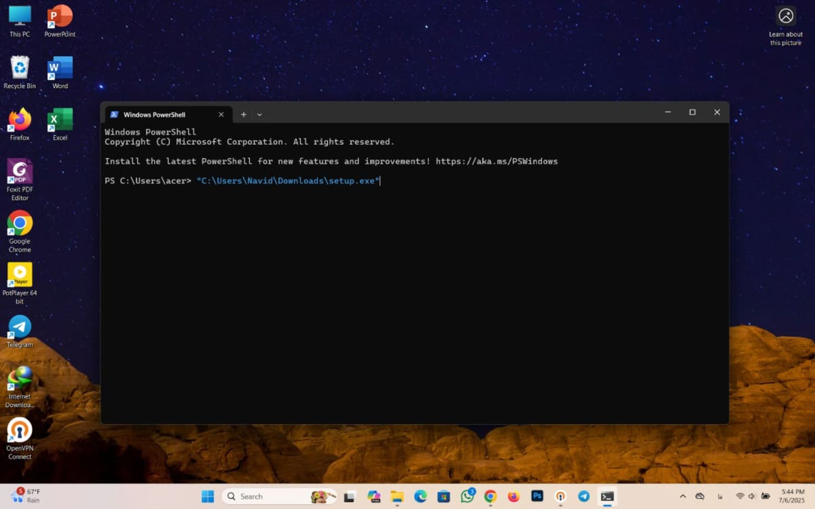The width and height of the screenshot is (815, 509).
Task: Launch Microsoft Edge from the taskbar
Action: click(x=420, y=496)
